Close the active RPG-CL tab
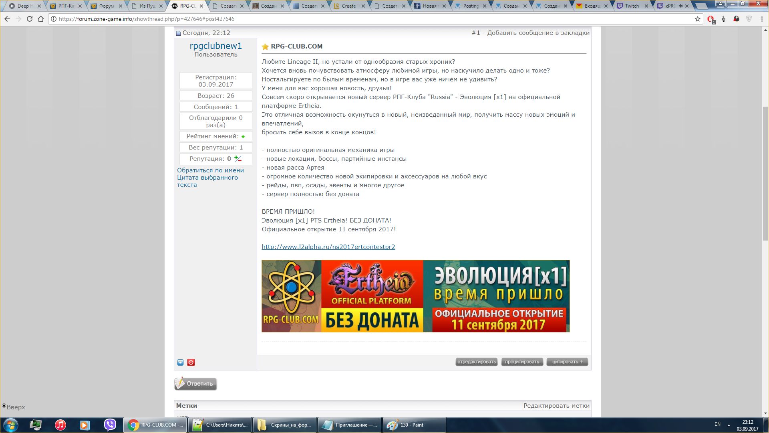Image resolution: width=769 pixels, height=433 pixels. pos(201,6)
